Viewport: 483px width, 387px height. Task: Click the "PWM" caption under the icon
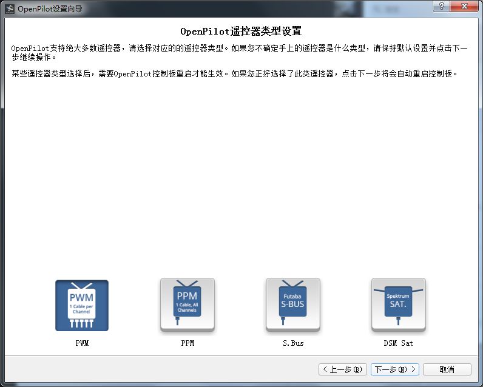pos(82,343)
